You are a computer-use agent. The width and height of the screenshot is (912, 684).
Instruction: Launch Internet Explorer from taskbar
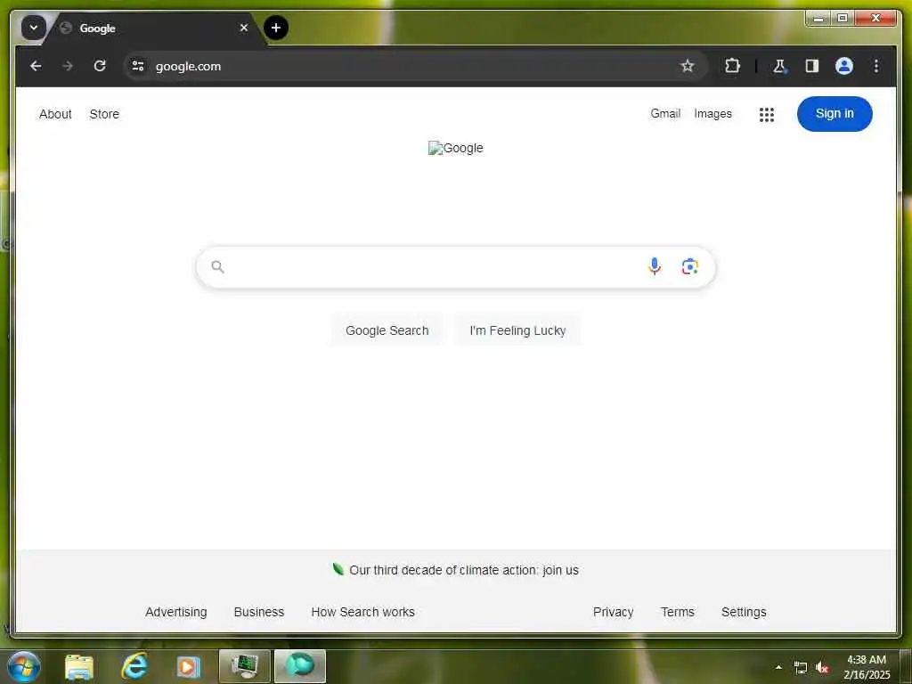pyautogui.click(x=134, y=666)
